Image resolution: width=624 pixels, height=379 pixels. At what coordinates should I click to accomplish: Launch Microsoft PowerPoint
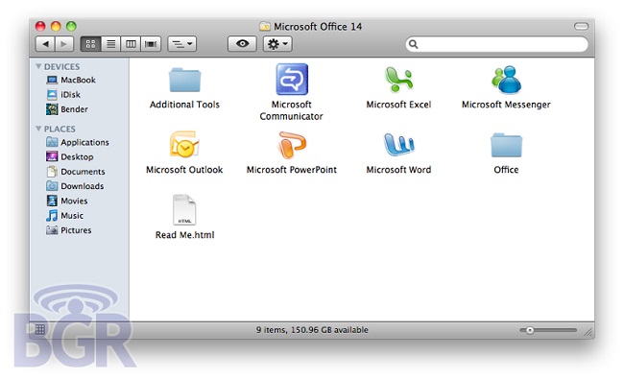click(292, 145)
